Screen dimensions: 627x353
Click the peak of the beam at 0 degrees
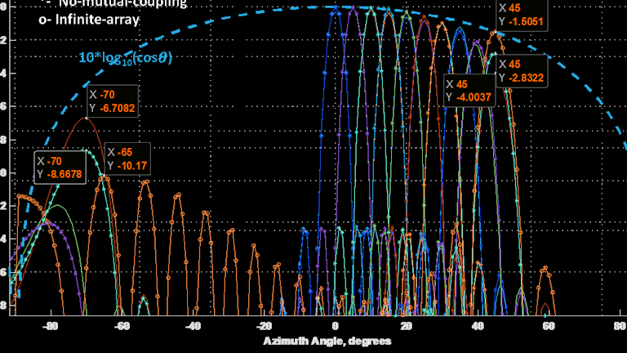[x=333, y=7]
